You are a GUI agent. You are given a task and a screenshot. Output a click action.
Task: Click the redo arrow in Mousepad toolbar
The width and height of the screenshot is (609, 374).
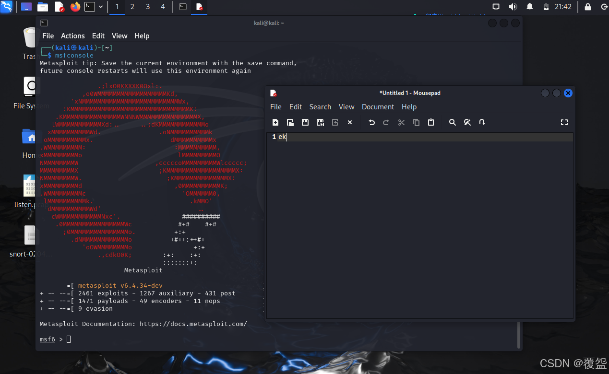(386, 122)
